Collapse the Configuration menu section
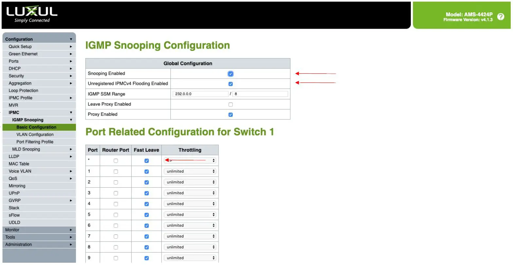This screenshot has width=513, height=265. tap(71, 39)
